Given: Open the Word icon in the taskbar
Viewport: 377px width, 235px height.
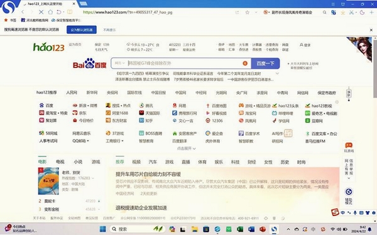Looking at the screenshot, I should [x=251, y=229].
